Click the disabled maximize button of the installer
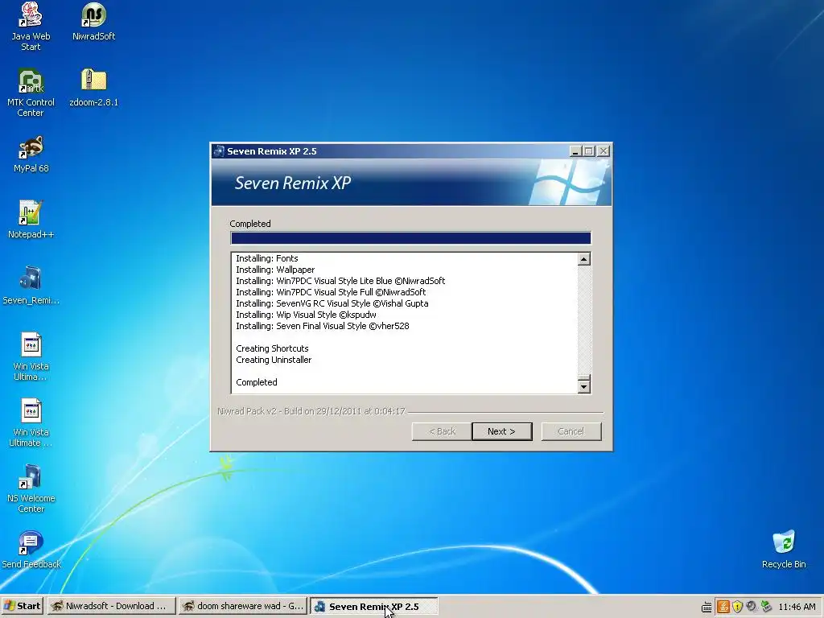The image size is (824, 618). tap(589, 151)
